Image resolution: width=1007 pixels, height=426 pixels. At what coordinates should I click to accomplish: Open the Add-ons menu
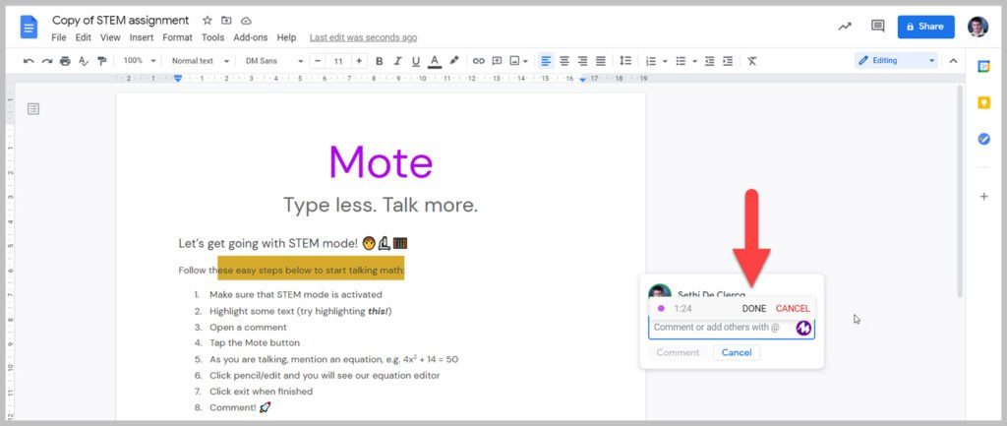pos(251,37)
